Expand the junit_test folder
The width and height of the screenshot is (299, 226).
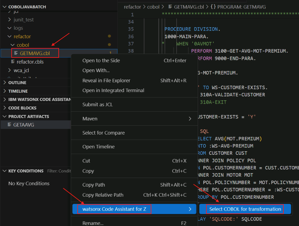tap(9, 20)
